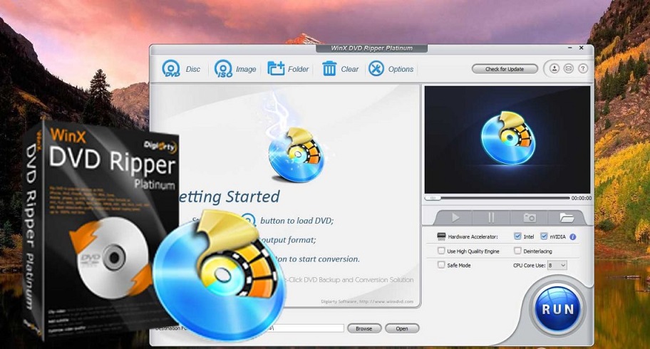Click Browse for destination folder
This screenshot has width=650, height=349.
pos(364,328)
